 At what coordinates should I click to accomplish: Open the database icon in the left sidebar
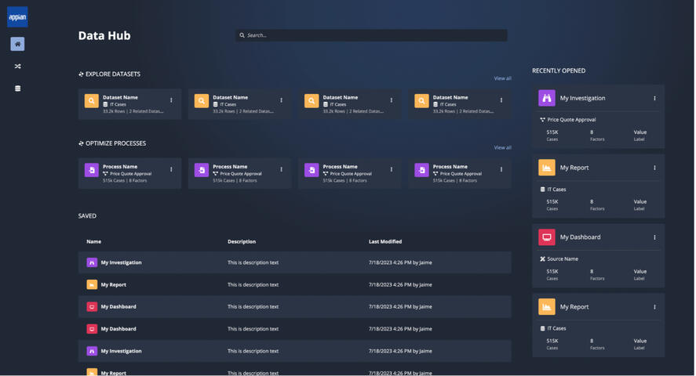pyautogui.click(x=17, y=89)
